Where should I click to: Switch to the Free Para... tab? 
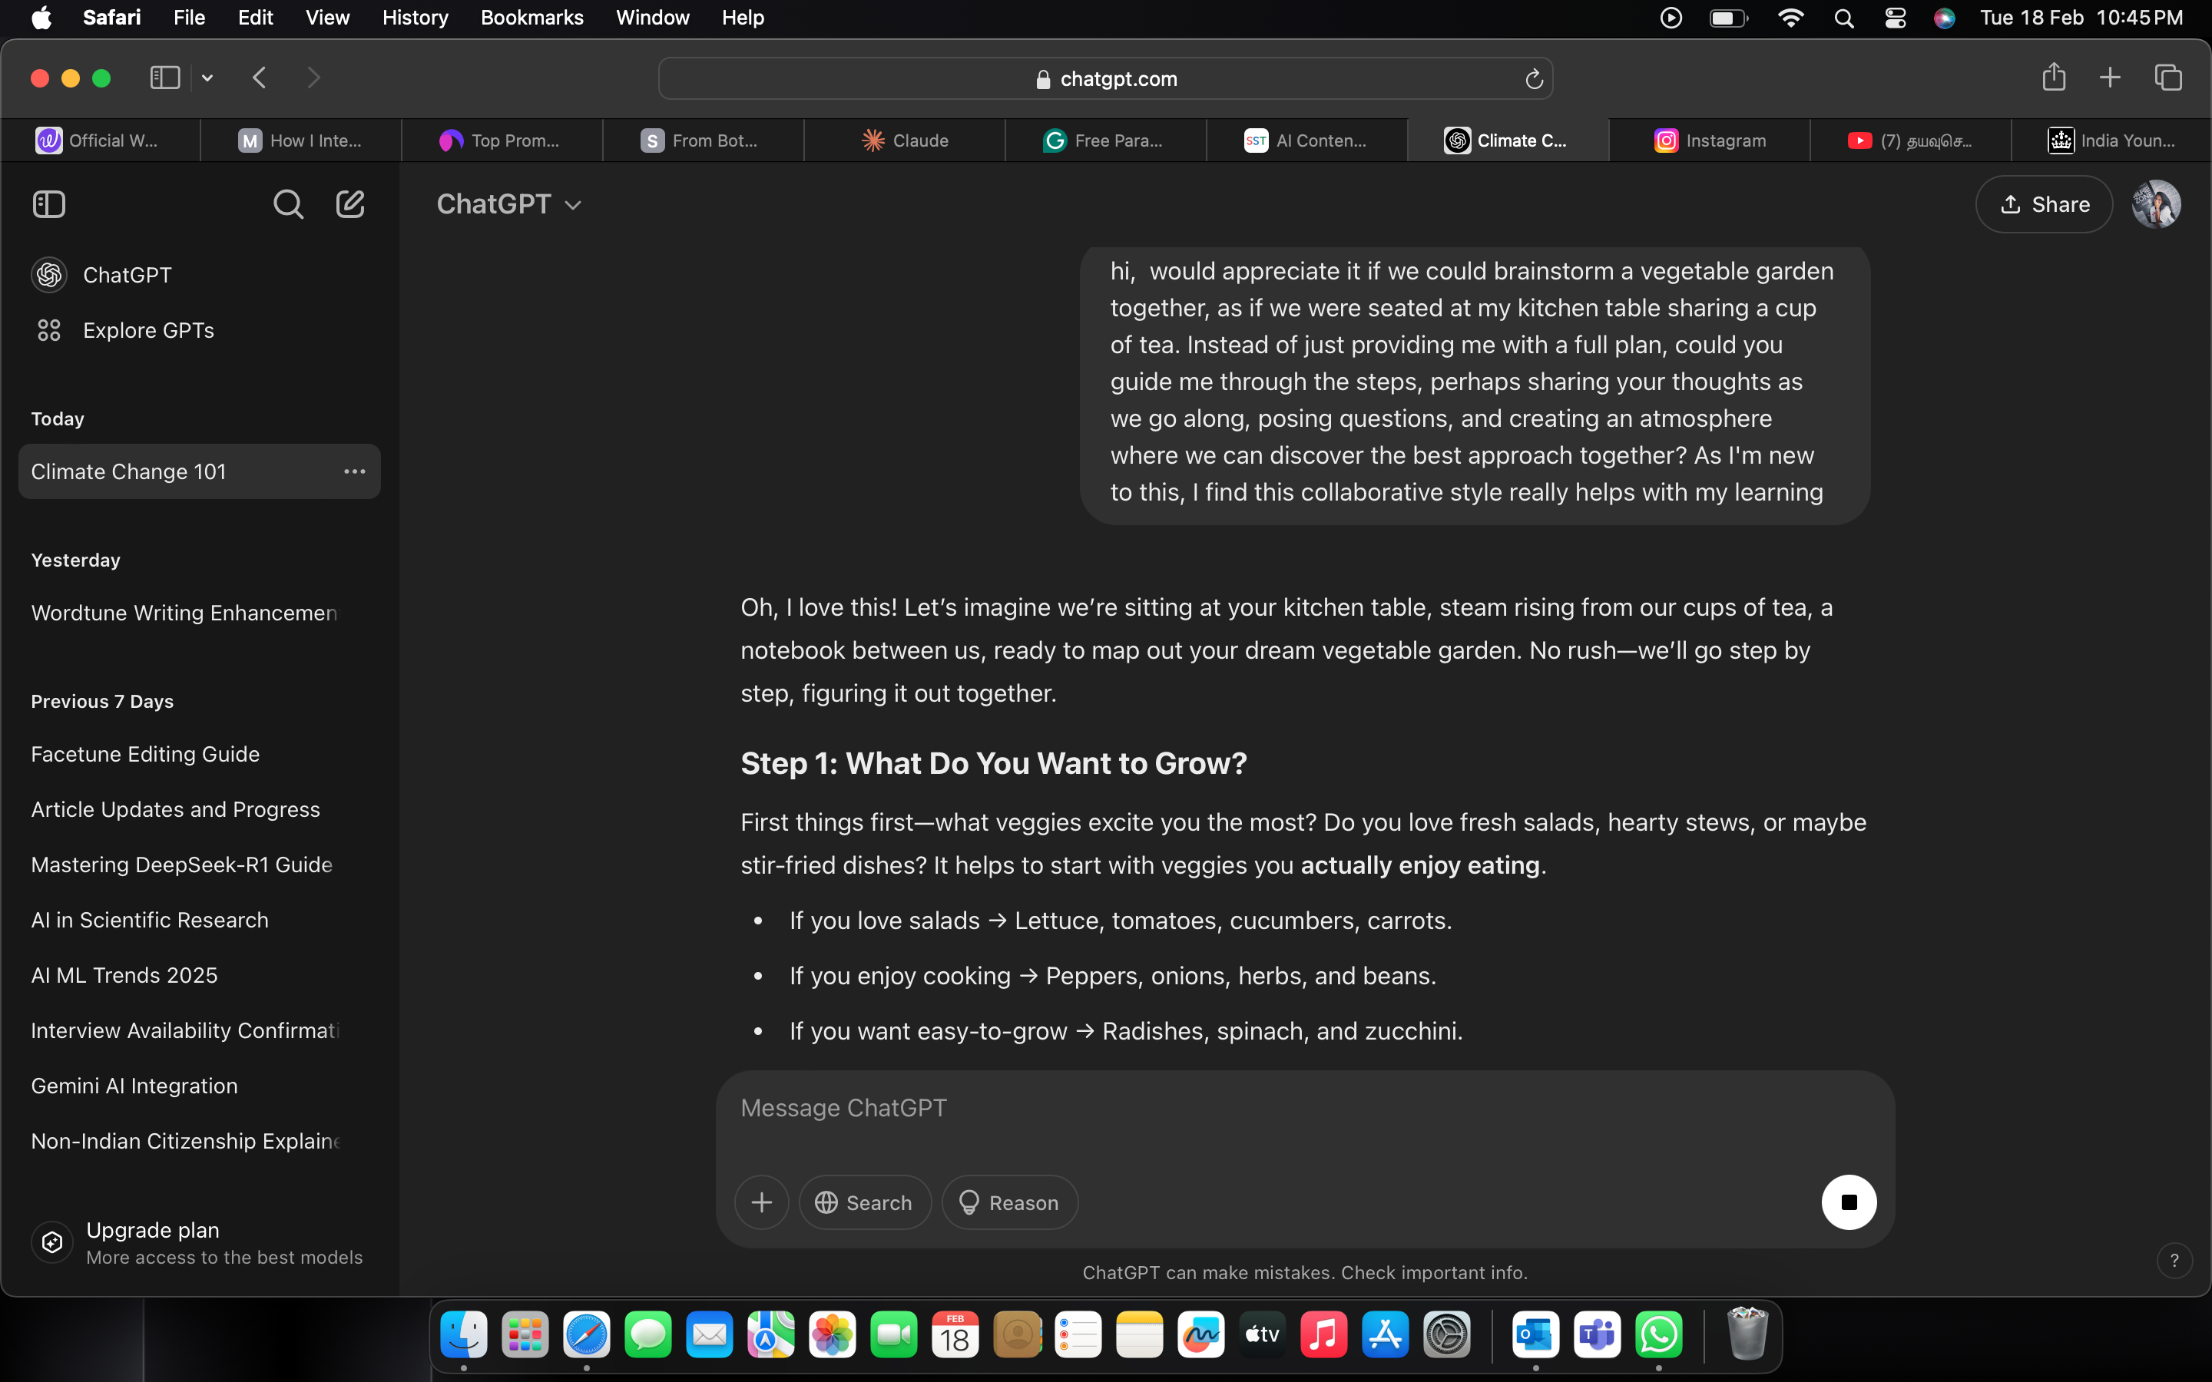point(1105,140)
